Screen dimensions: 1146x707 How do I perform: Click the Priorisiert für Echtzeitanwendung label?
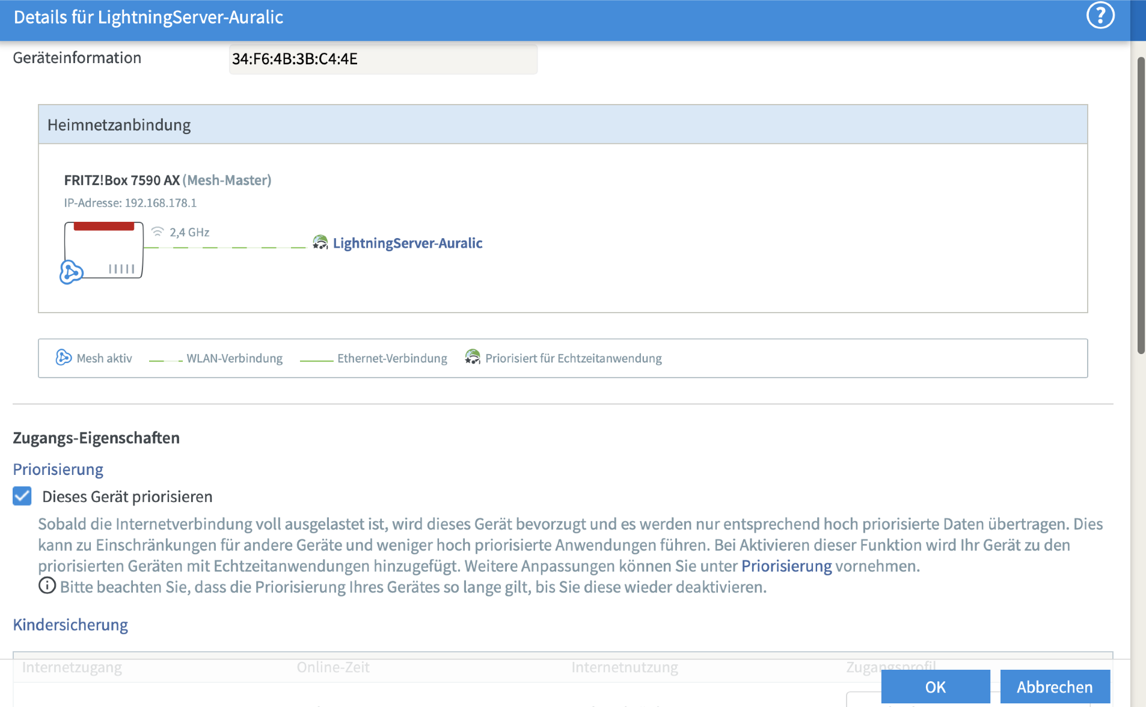click(574, 358)
